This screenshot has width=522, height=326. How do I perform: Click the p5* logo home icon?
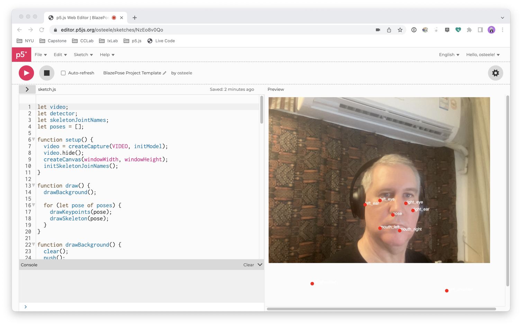pos(21,55)
